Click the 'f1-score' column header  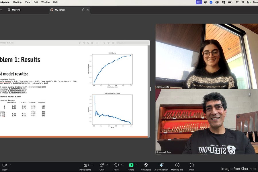point(32,102)
